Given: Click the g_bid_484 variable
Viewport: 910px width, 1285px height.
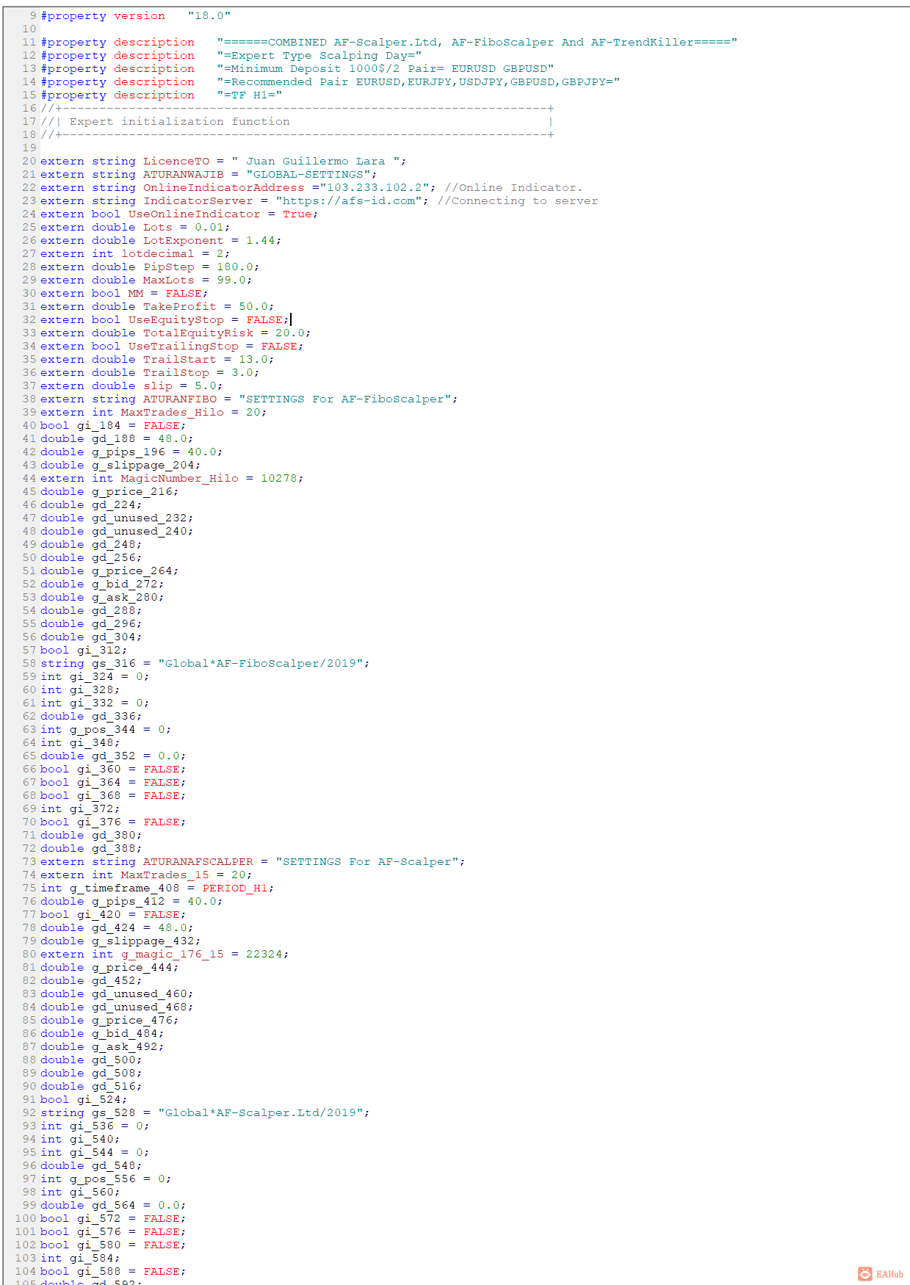Looking at the screenshot, I should (x=124, y=1033).
